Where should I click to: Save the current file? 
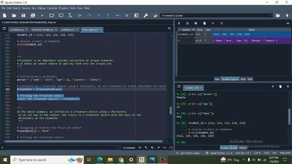pos(23,15)
